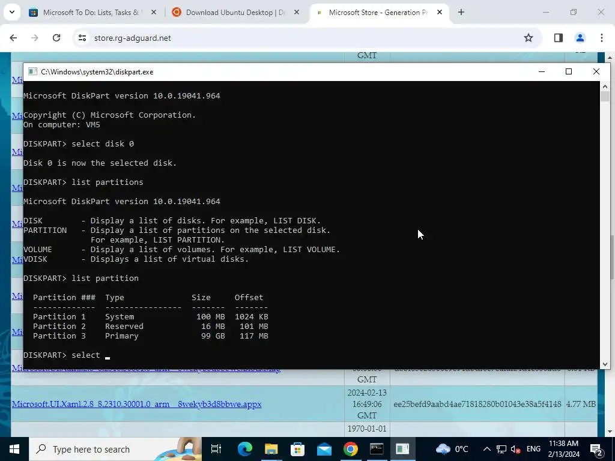Click the Type here to search box
The image size is (615, 461).
pos(115,449)
